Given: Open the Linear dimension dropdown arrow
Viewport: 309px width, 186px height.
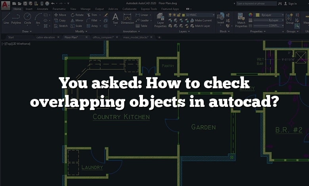Looking at the screenshot, I should pos(151,15).
